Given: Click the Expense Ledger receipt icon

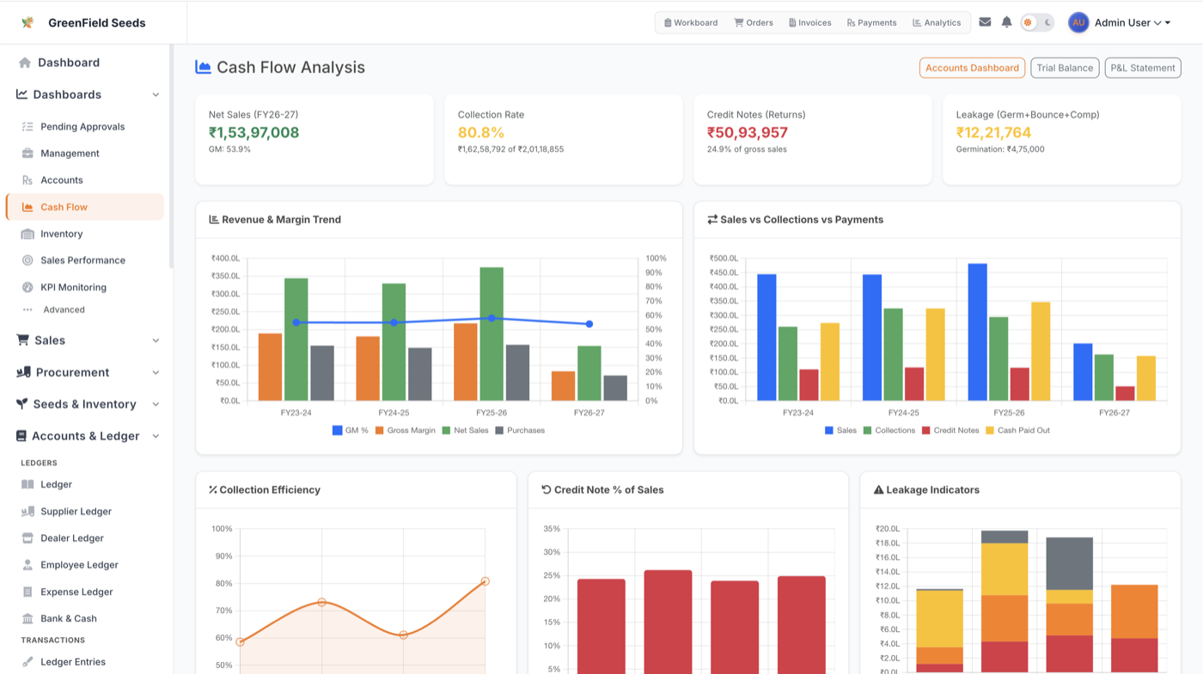Looking at the screenshot, I should click(27, 592).
